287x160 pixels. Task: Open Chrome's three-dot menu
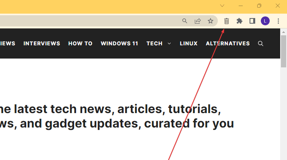click(278, 21)
